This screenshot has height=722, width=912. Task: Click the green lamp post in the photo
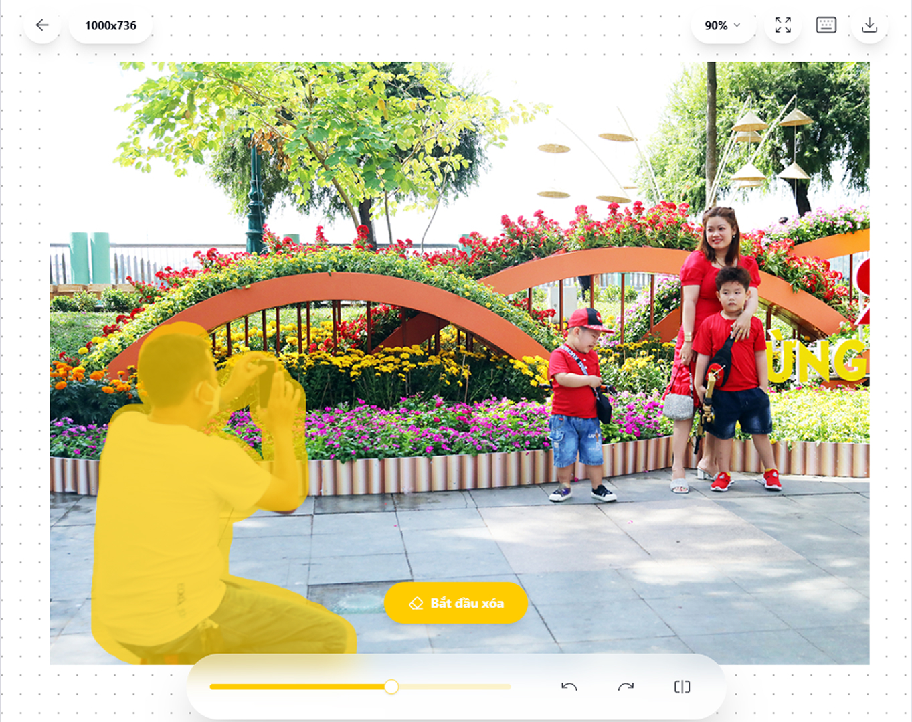tap(255, 201)
